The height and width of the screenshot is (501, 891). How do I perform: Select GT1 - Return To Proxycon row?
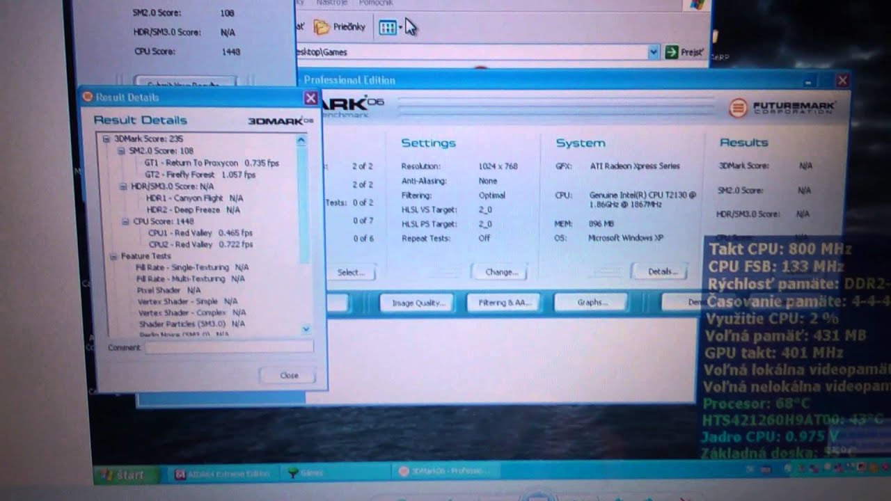[212, 162]
